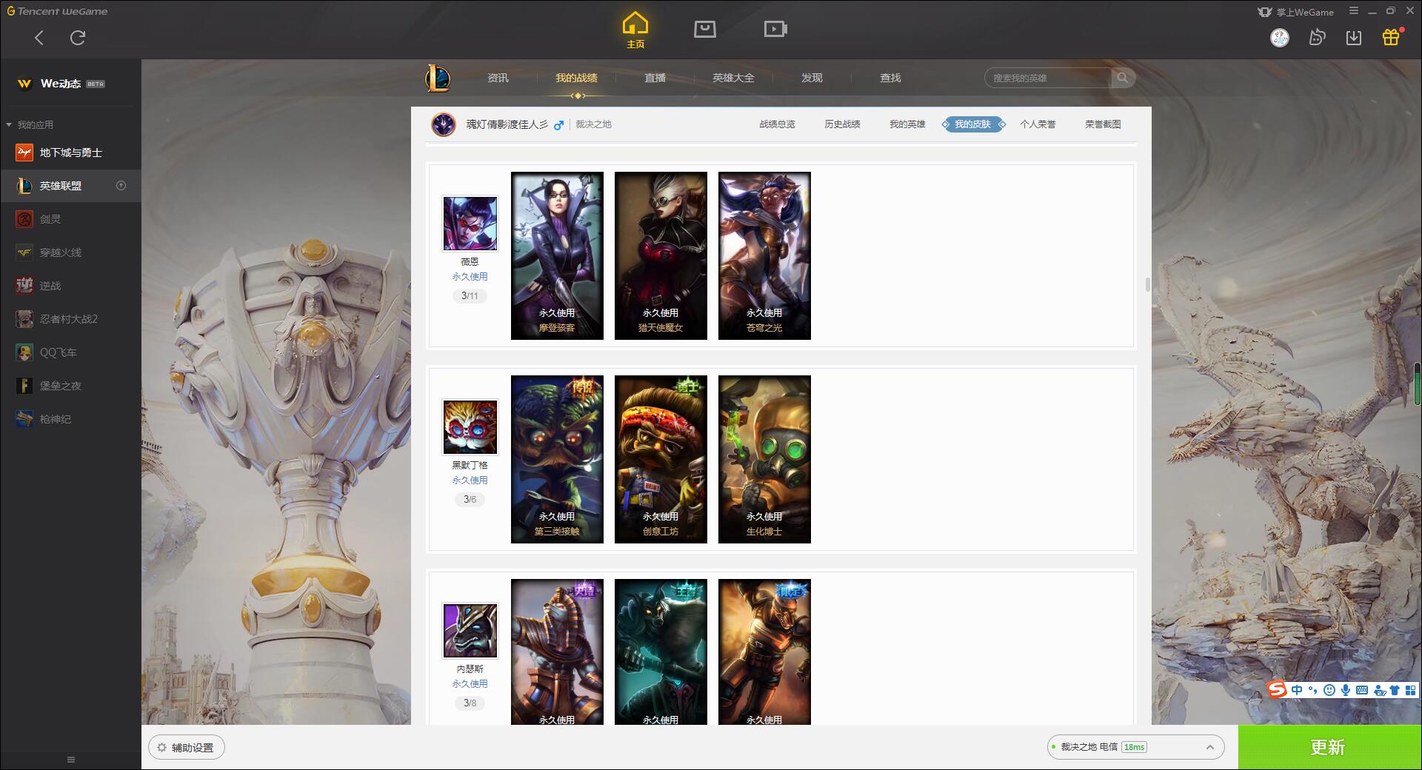Focus the 搜索我的英雄 search field
Viewport: 1422px width, 770px height.
[x=1048, y=78]
